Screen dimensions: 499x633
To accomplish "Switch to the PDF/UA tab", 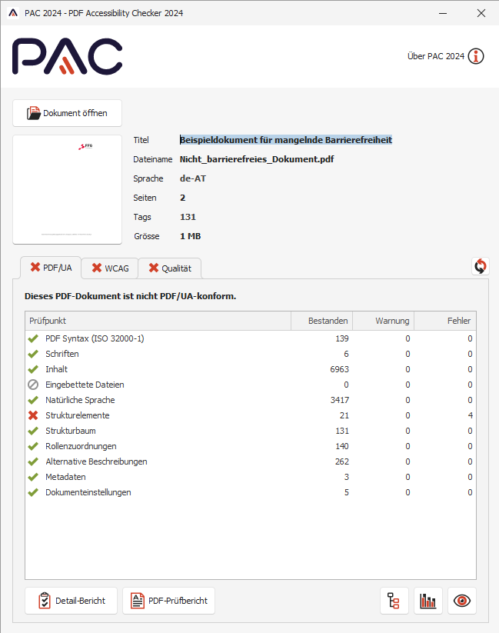I will point(51,268).
